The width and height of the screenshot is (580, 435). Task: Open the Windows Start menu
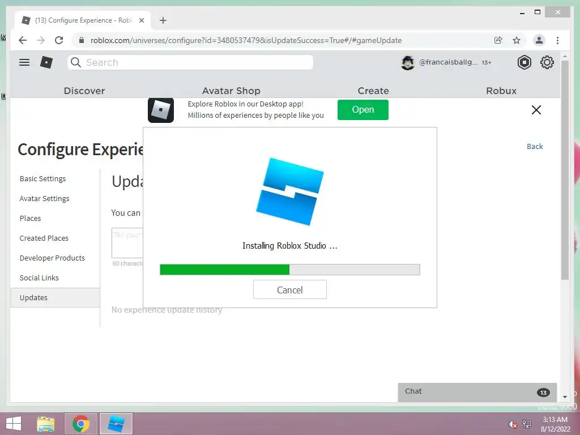pyautogui.click(x=14, y=424)
